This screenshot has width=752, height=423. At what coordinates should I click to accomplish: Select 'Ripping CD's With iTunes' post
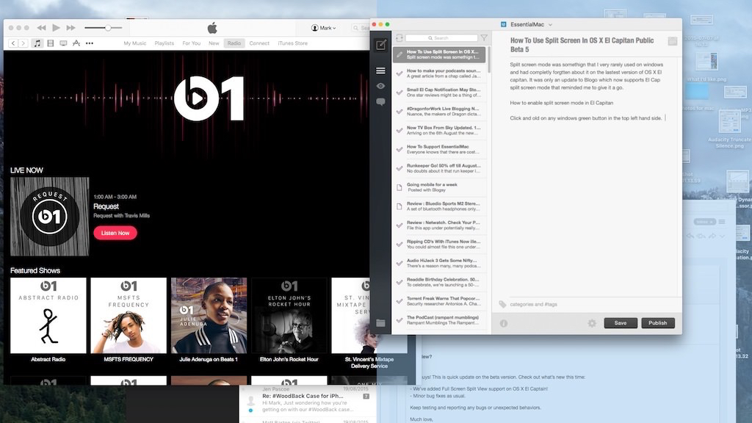(x=439, y=244)
